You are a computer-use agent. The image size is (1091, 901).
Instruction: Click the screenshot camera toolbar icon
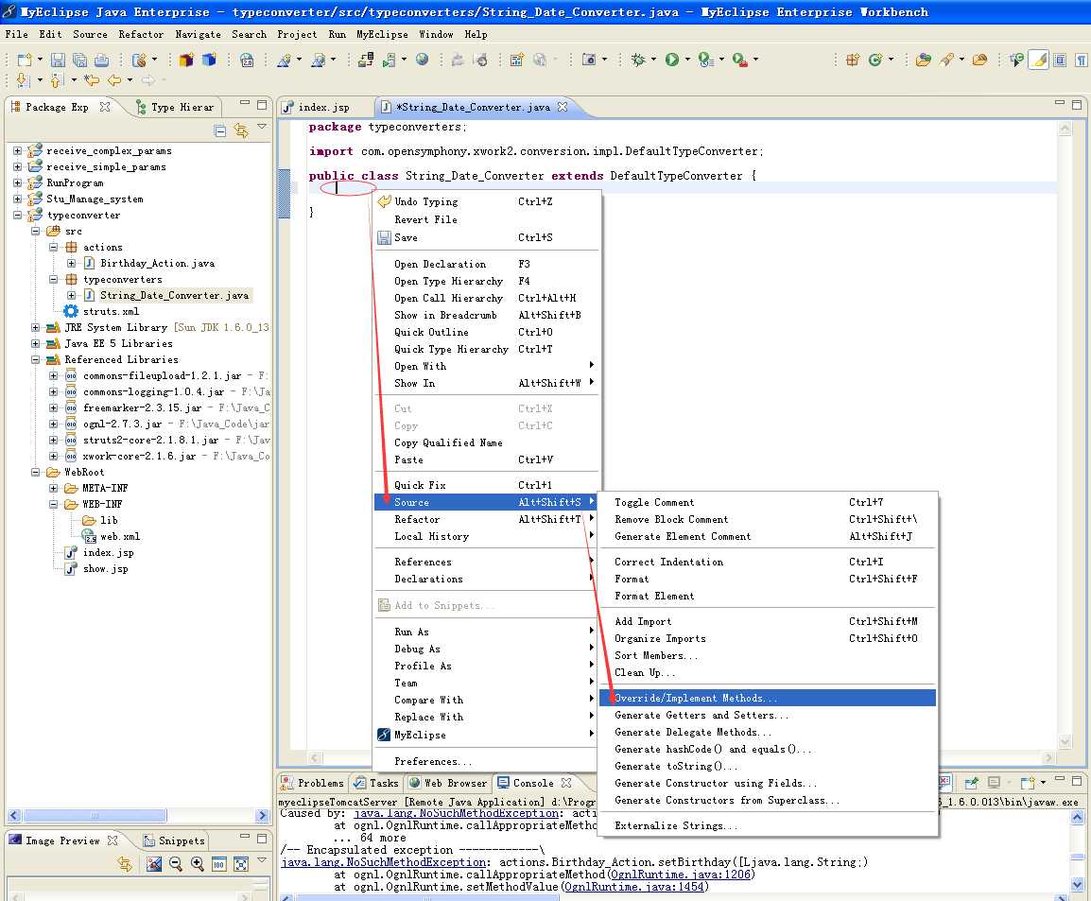[x=589, y=60]
